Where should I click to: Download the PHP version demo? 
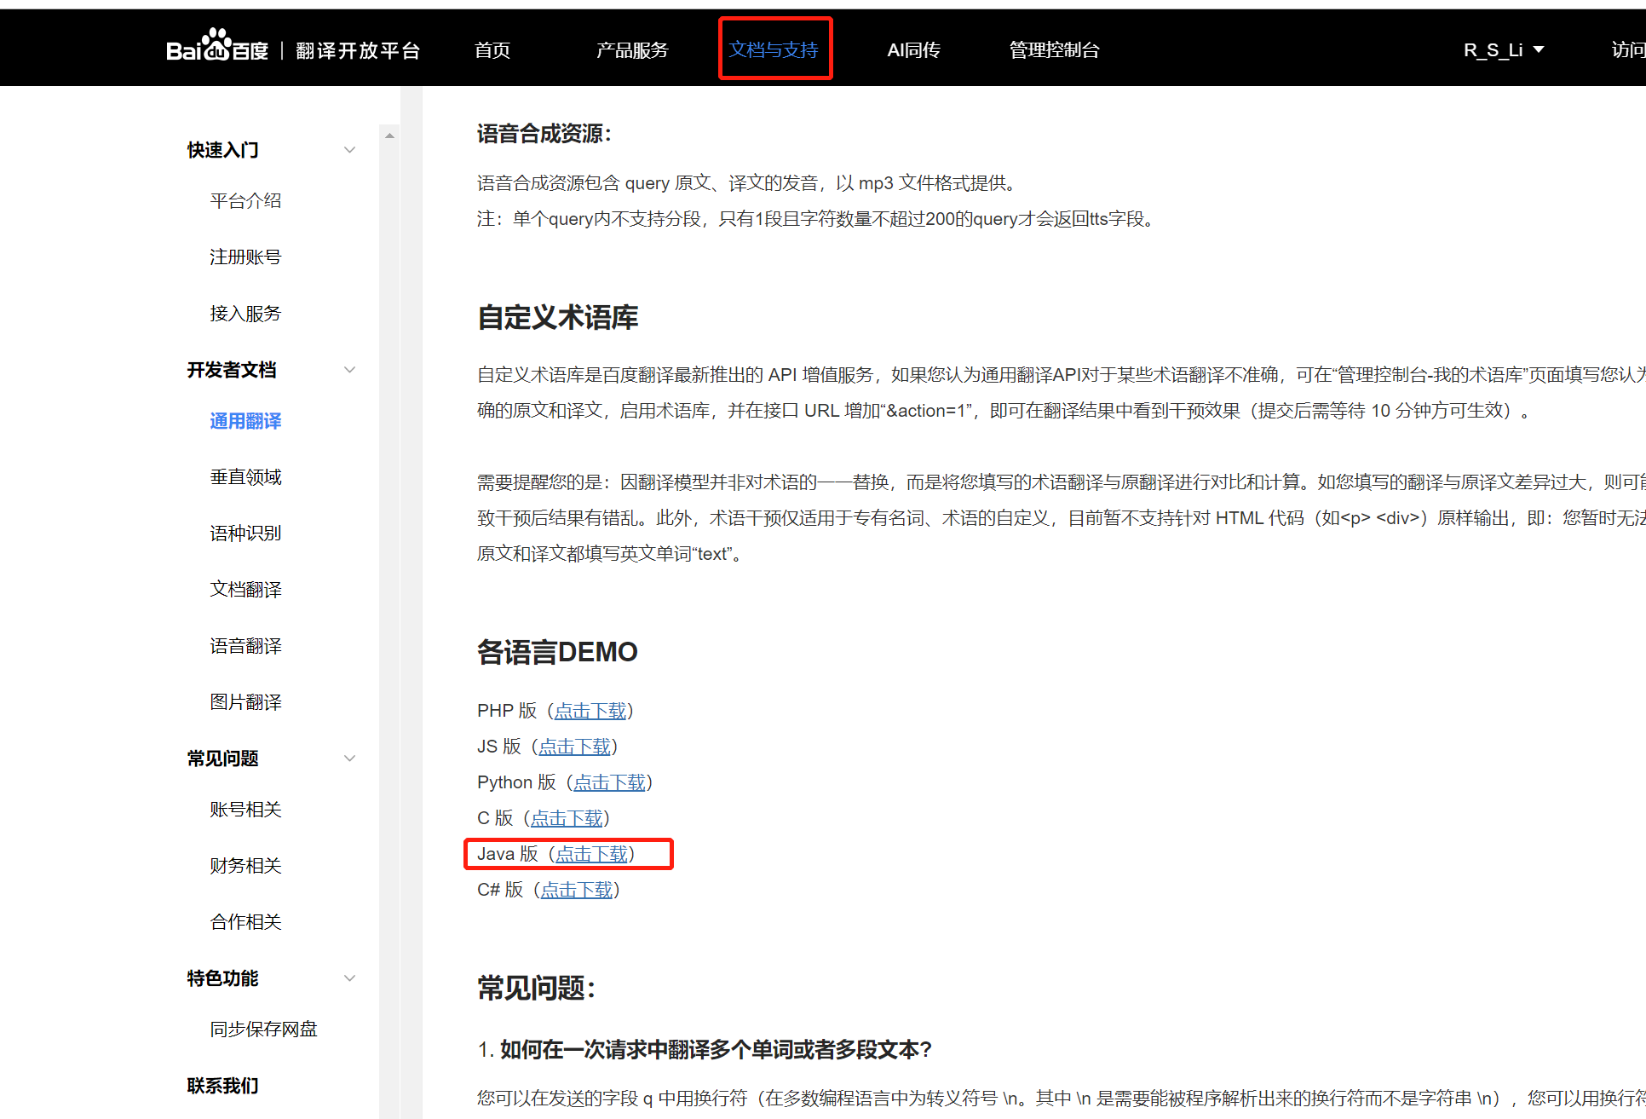(590, 711)
